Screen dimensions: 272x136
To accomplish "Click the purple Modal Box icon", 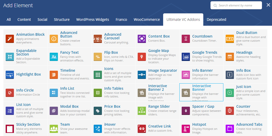I will click(x=54, y=111).
